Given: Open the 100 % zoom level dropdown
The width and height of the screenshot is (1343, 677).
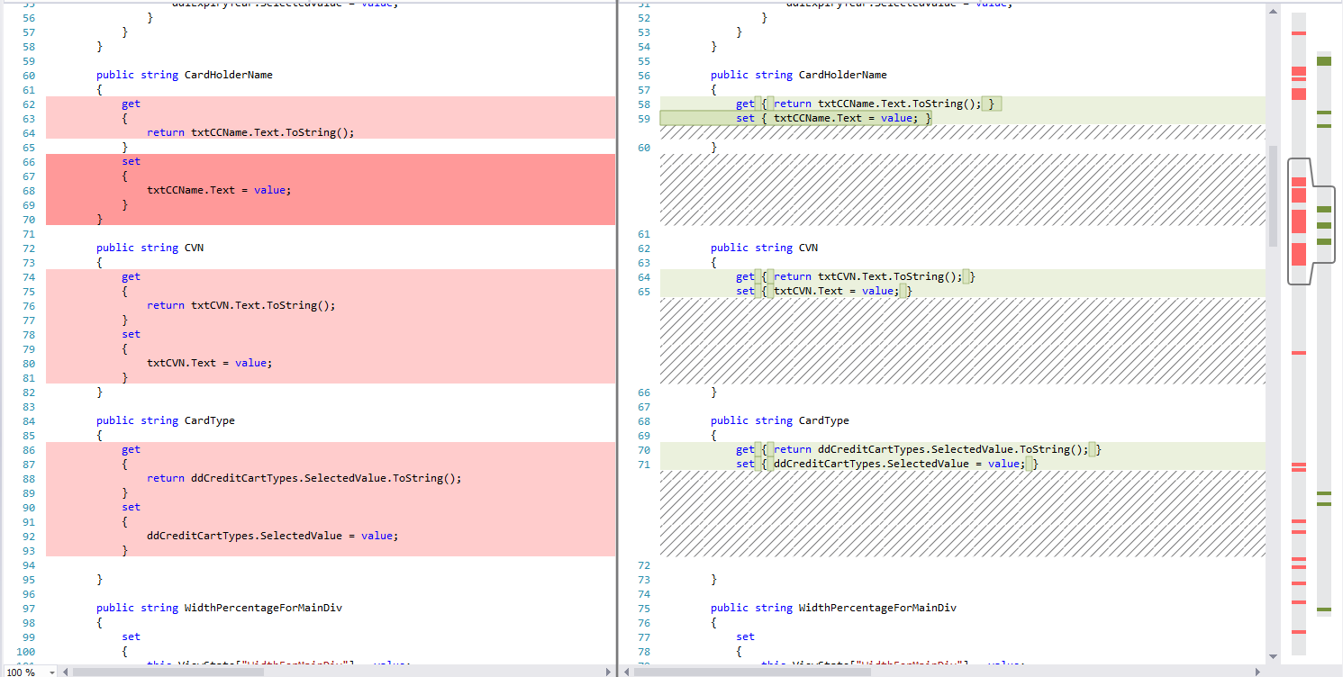Looking at the screenshot, I should pyautogui.click(x=51, y=672).
